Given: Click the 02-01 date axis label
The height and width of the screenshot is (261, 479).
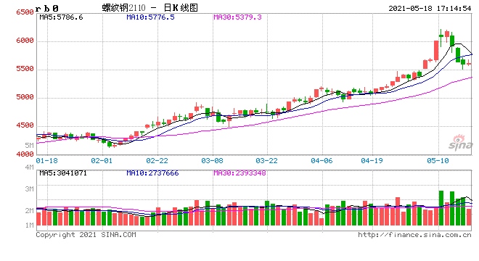Looking at the screenshot, I should pos(102,160).
